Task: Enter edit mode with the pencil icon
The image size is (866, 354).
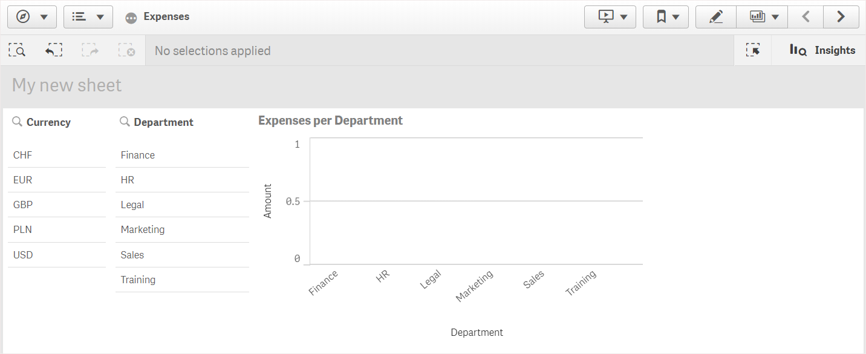Action: coord(715,16)
